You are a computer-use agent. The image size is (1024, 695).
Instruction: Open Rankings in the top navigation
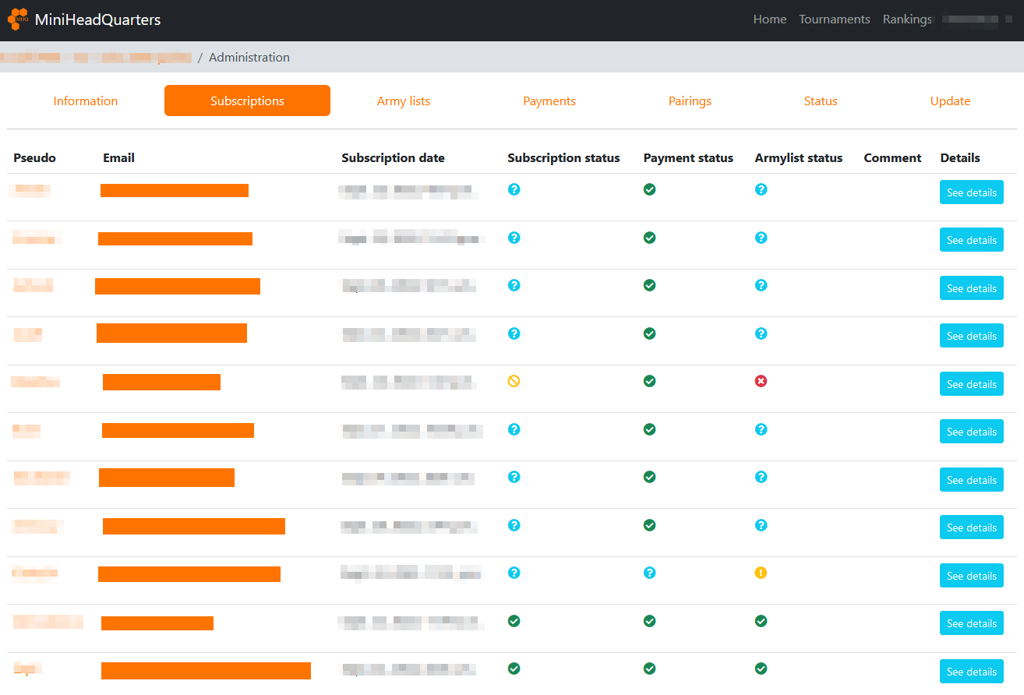pyautogui.click(x=906, y=19)
